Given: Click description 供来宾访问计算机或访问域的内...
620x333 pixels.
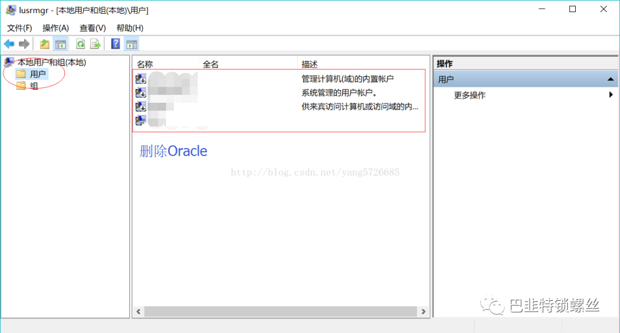Looking at the screenshot, I should [x=359, y=106].
